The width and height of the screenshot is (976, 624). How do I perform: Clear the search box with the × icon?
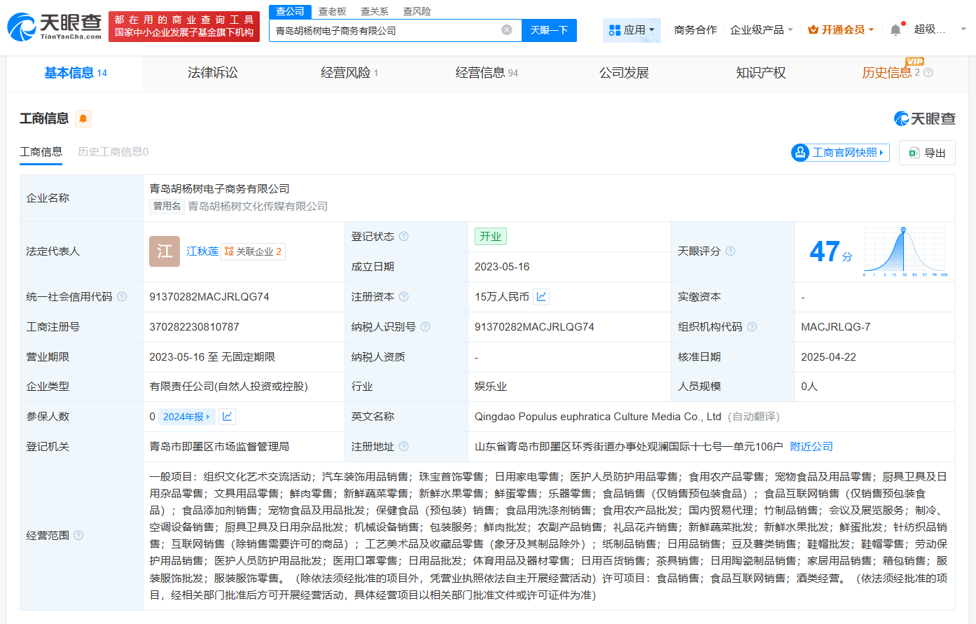tap(507, 29)
